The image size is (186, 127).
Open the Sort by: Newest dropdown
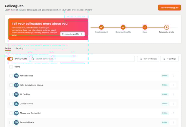click(148, 59)
